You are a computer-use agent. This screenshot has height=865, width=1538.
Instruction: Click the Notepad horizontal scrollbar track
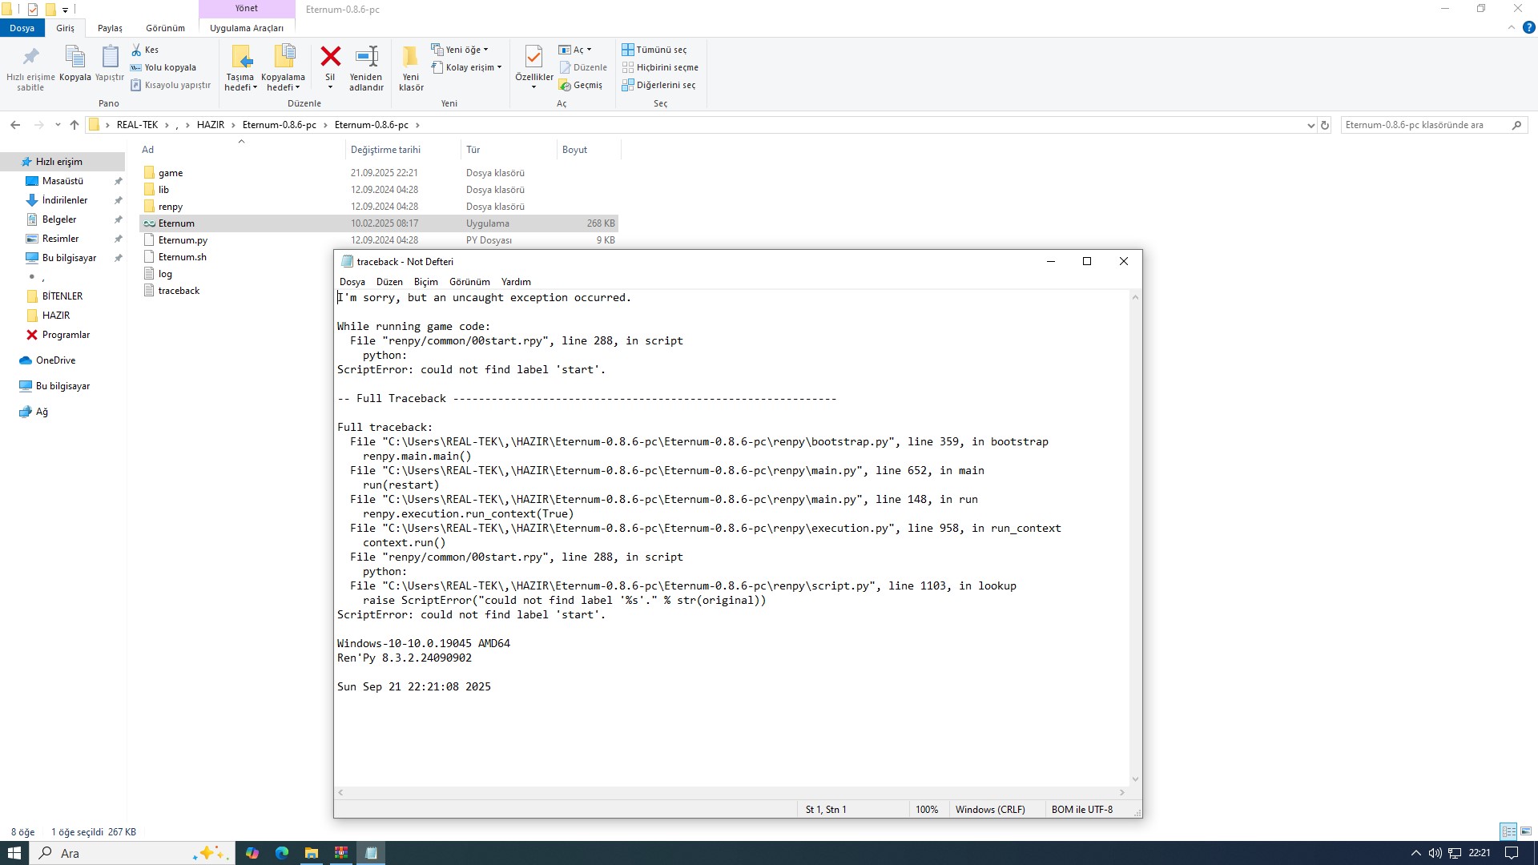(x=731, y=792)
